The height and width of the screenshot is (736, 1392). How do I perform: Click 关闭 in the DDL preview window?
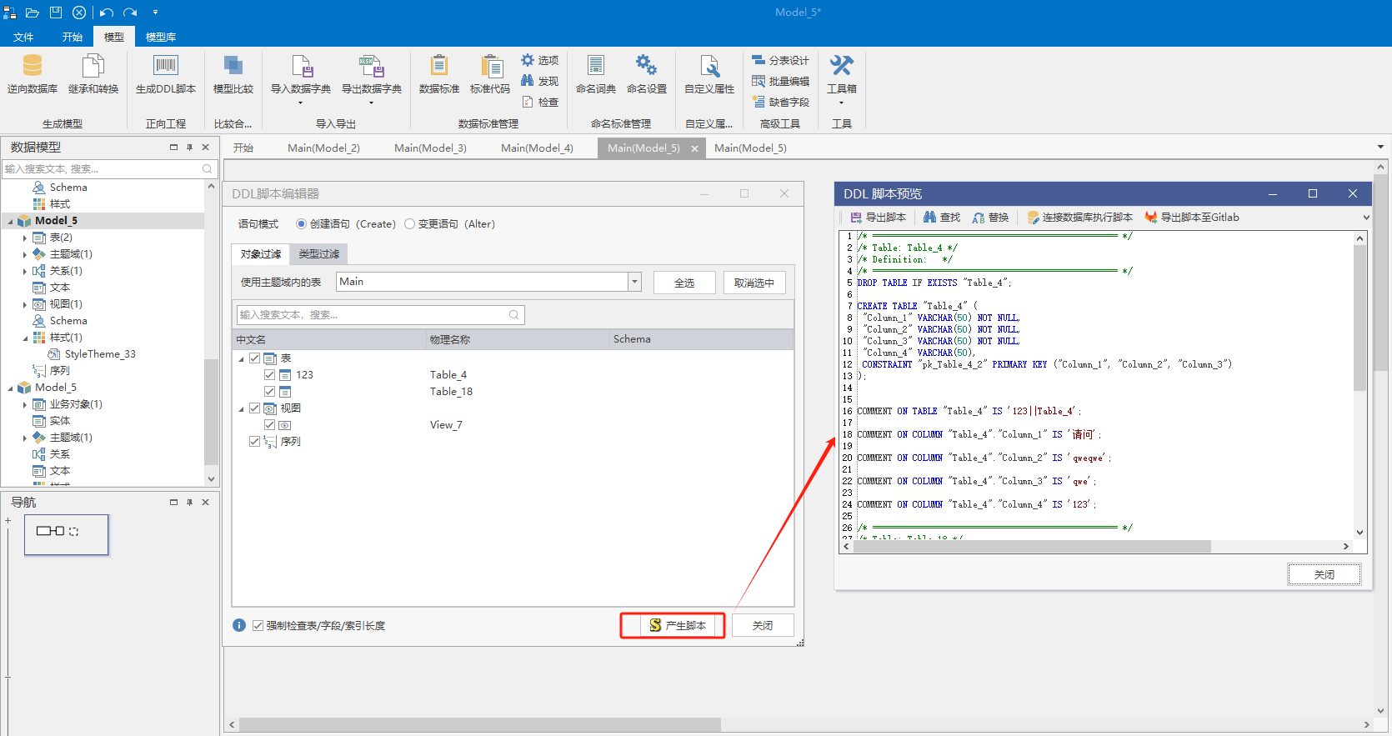(x=1324, y=574)
